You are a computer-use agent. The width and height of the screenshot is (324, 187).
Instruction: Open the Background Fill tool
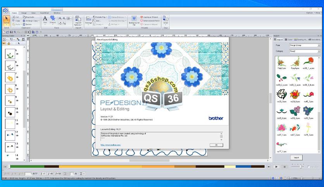coord(134,20)
